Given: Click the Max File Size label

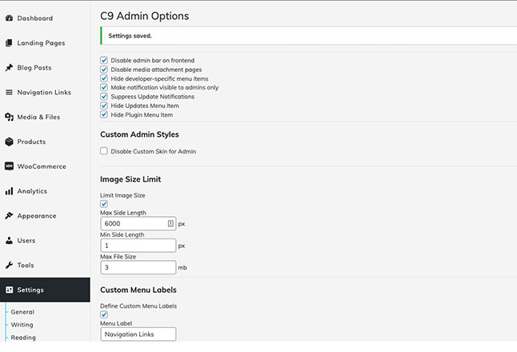Looking at the screenshot, I should (118, 257).
